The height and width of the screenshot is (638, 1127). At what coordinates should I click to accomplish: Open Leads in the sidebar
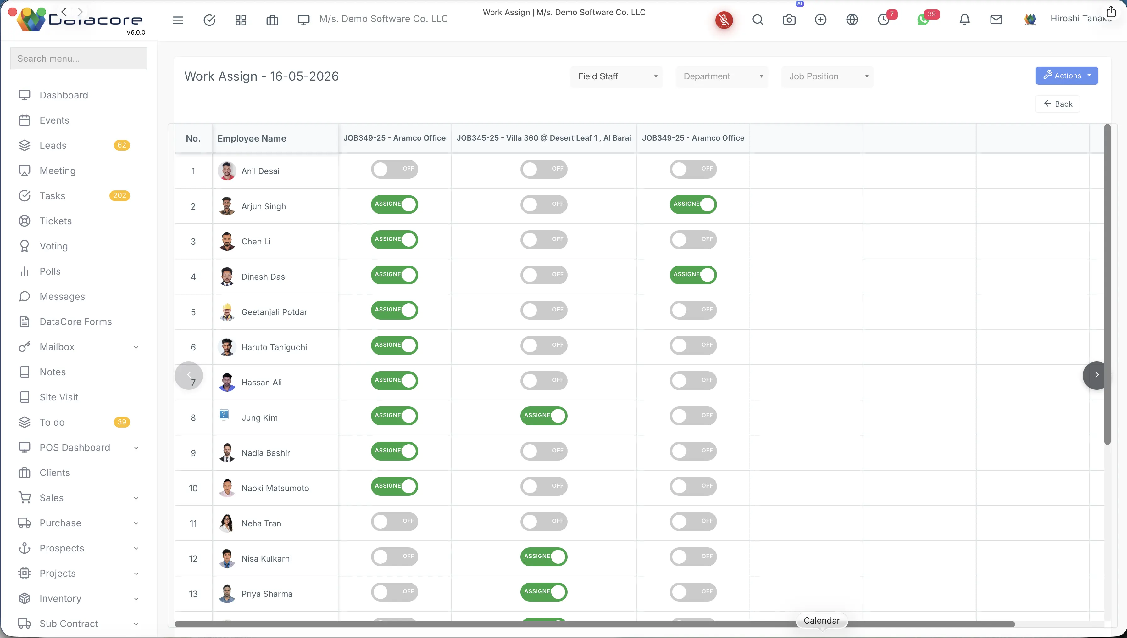tap(53, 145)
